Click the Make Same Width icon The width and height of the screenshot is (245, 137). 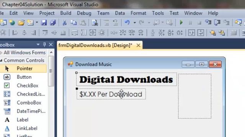[x=75, y=33]
